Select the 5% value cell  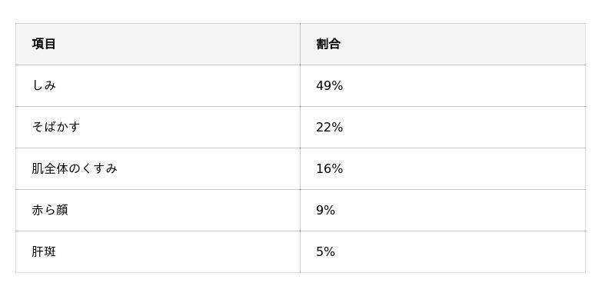pos(443,251)
